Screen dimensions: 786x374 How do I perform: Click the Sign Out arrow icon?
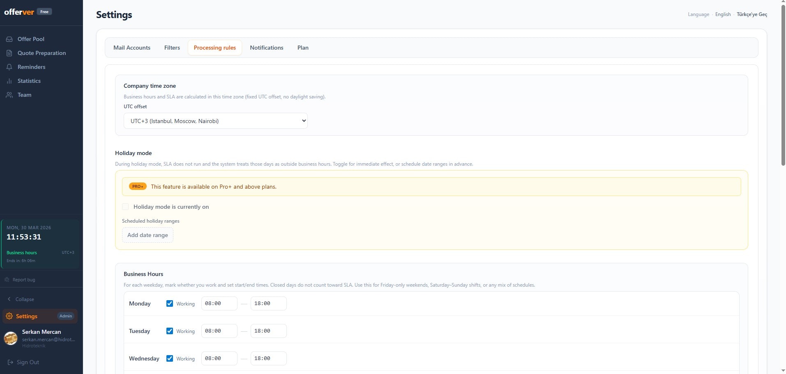coord(10,362)
